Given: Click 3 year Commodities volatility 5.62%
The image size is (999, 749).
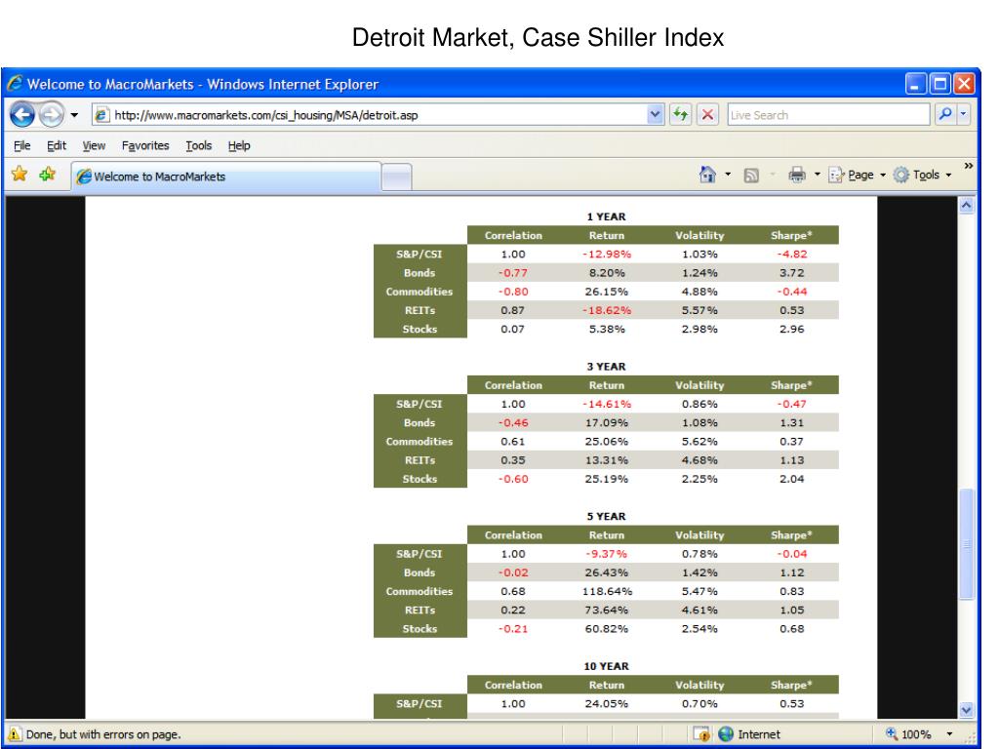Looking at the screenshot, I should point(699,442).
